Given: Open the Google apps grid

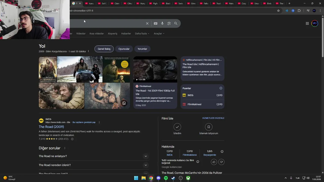Looking at the screenshot, I should click(307, 24).
